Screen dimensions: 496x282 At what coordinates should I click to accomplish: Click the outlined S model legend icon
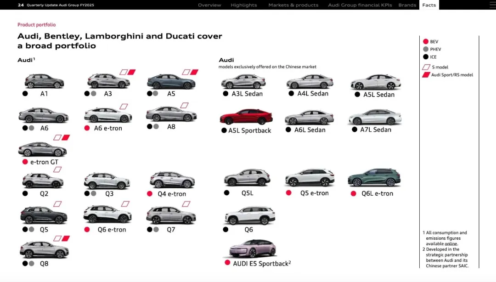[x=426, y=67]
